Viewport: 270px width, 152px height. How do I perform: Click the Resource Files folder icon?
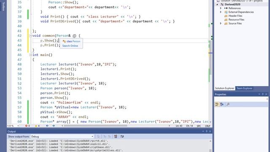click(226, 20)
